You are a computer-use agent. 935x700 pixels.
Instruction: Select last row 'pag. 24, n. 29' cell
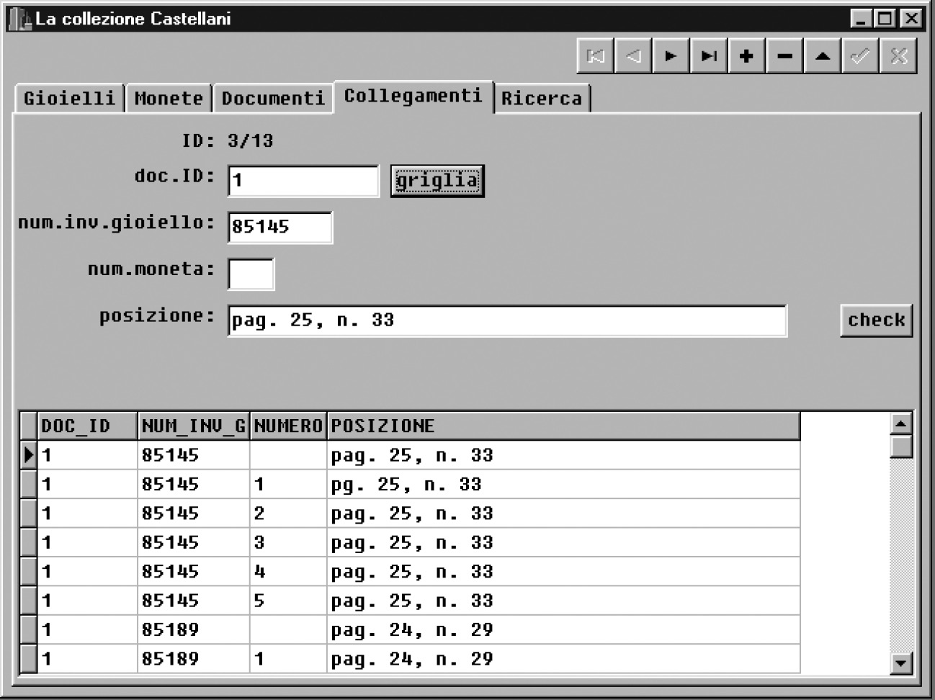tap(564, 659)
